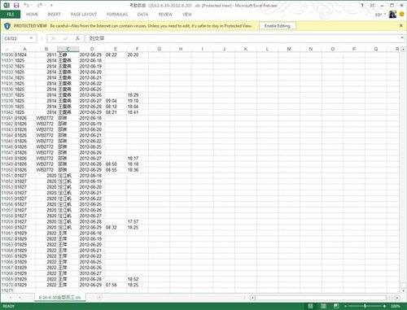
Task: Click the Help question mark icon
Action: point(362,5)
